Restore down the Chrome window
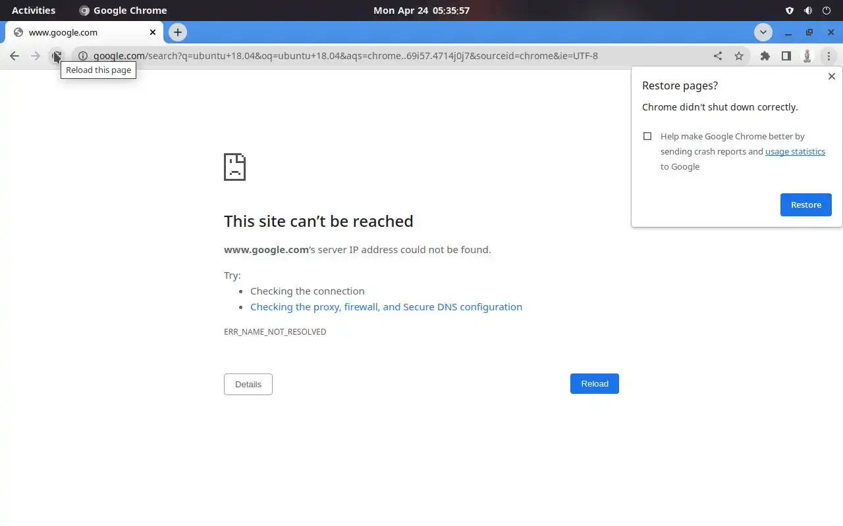Viewport: 843px width, 526px height. click(809, 32)
